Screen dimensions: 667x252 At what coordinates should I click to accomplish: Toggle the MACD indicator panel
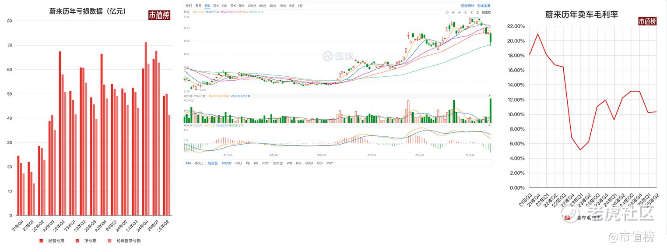click(x=226, y=163)
